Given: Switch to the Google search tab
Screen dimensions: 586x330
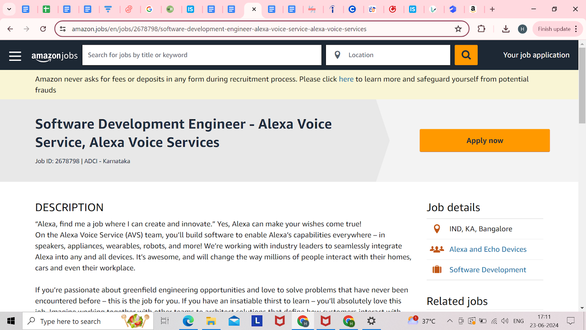Looking at the screenshot, I should [149, 9].
